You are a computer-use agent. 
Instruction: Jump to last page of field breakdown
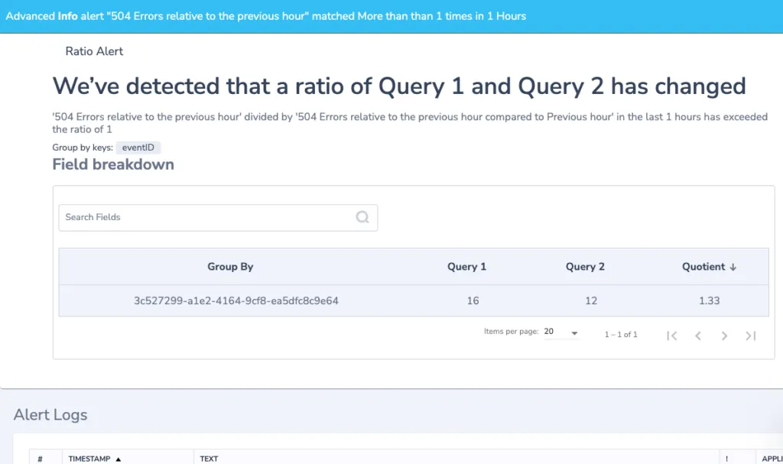pos(751,336)
